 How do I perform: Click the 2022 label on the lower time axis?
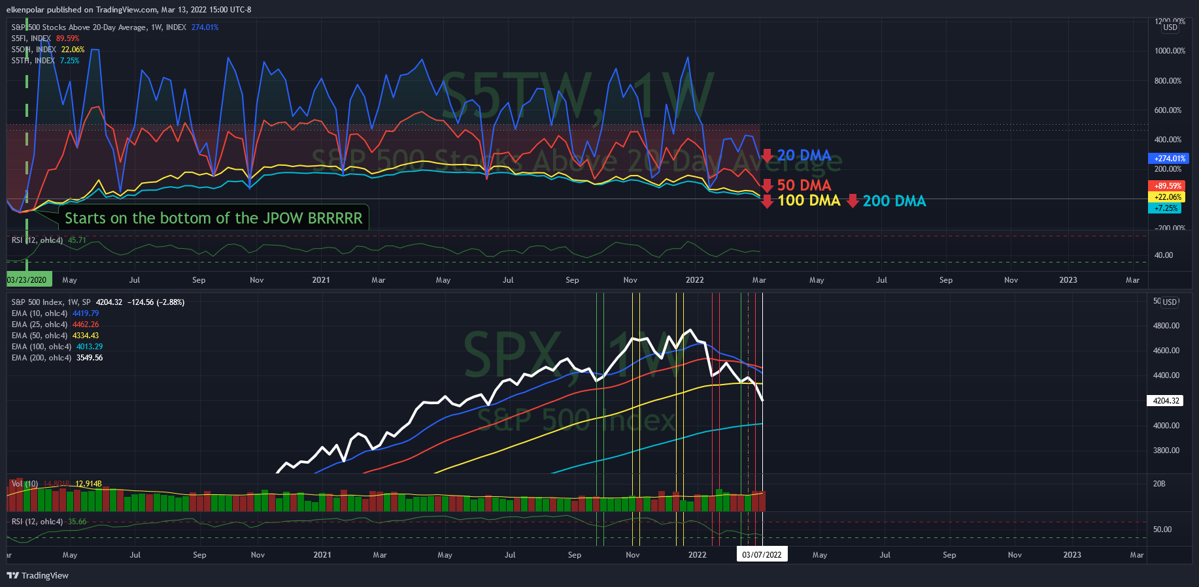697,555
